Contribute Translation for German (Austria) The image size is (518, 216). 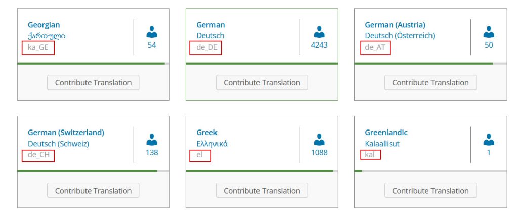pyautogui.click(x=430, y=82)
